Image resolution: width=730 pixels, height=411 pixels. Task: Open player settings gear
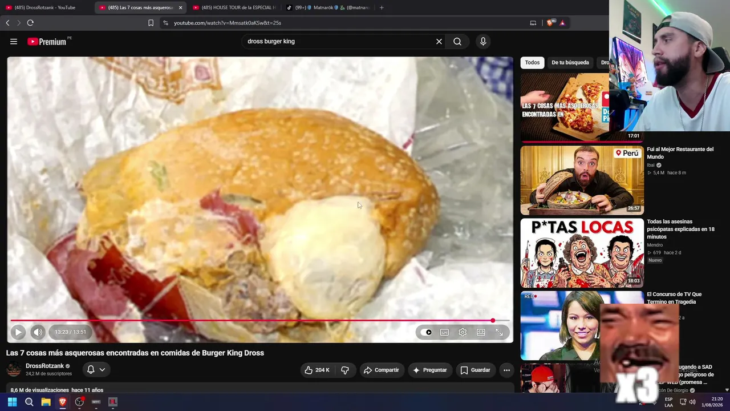(463, 332)
